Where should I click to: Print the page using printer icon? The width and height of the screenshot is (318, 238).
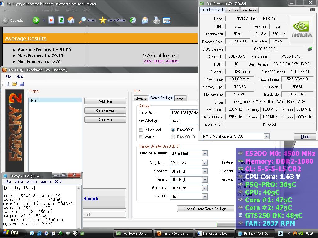(x=157, y=20)
